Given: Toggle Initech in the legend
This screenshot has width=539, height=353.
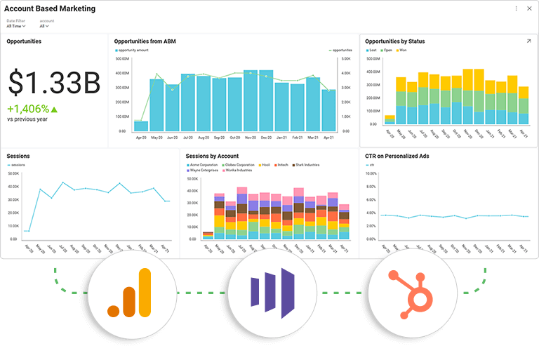Looking at the screenshot, I should [x=281, y=165].
